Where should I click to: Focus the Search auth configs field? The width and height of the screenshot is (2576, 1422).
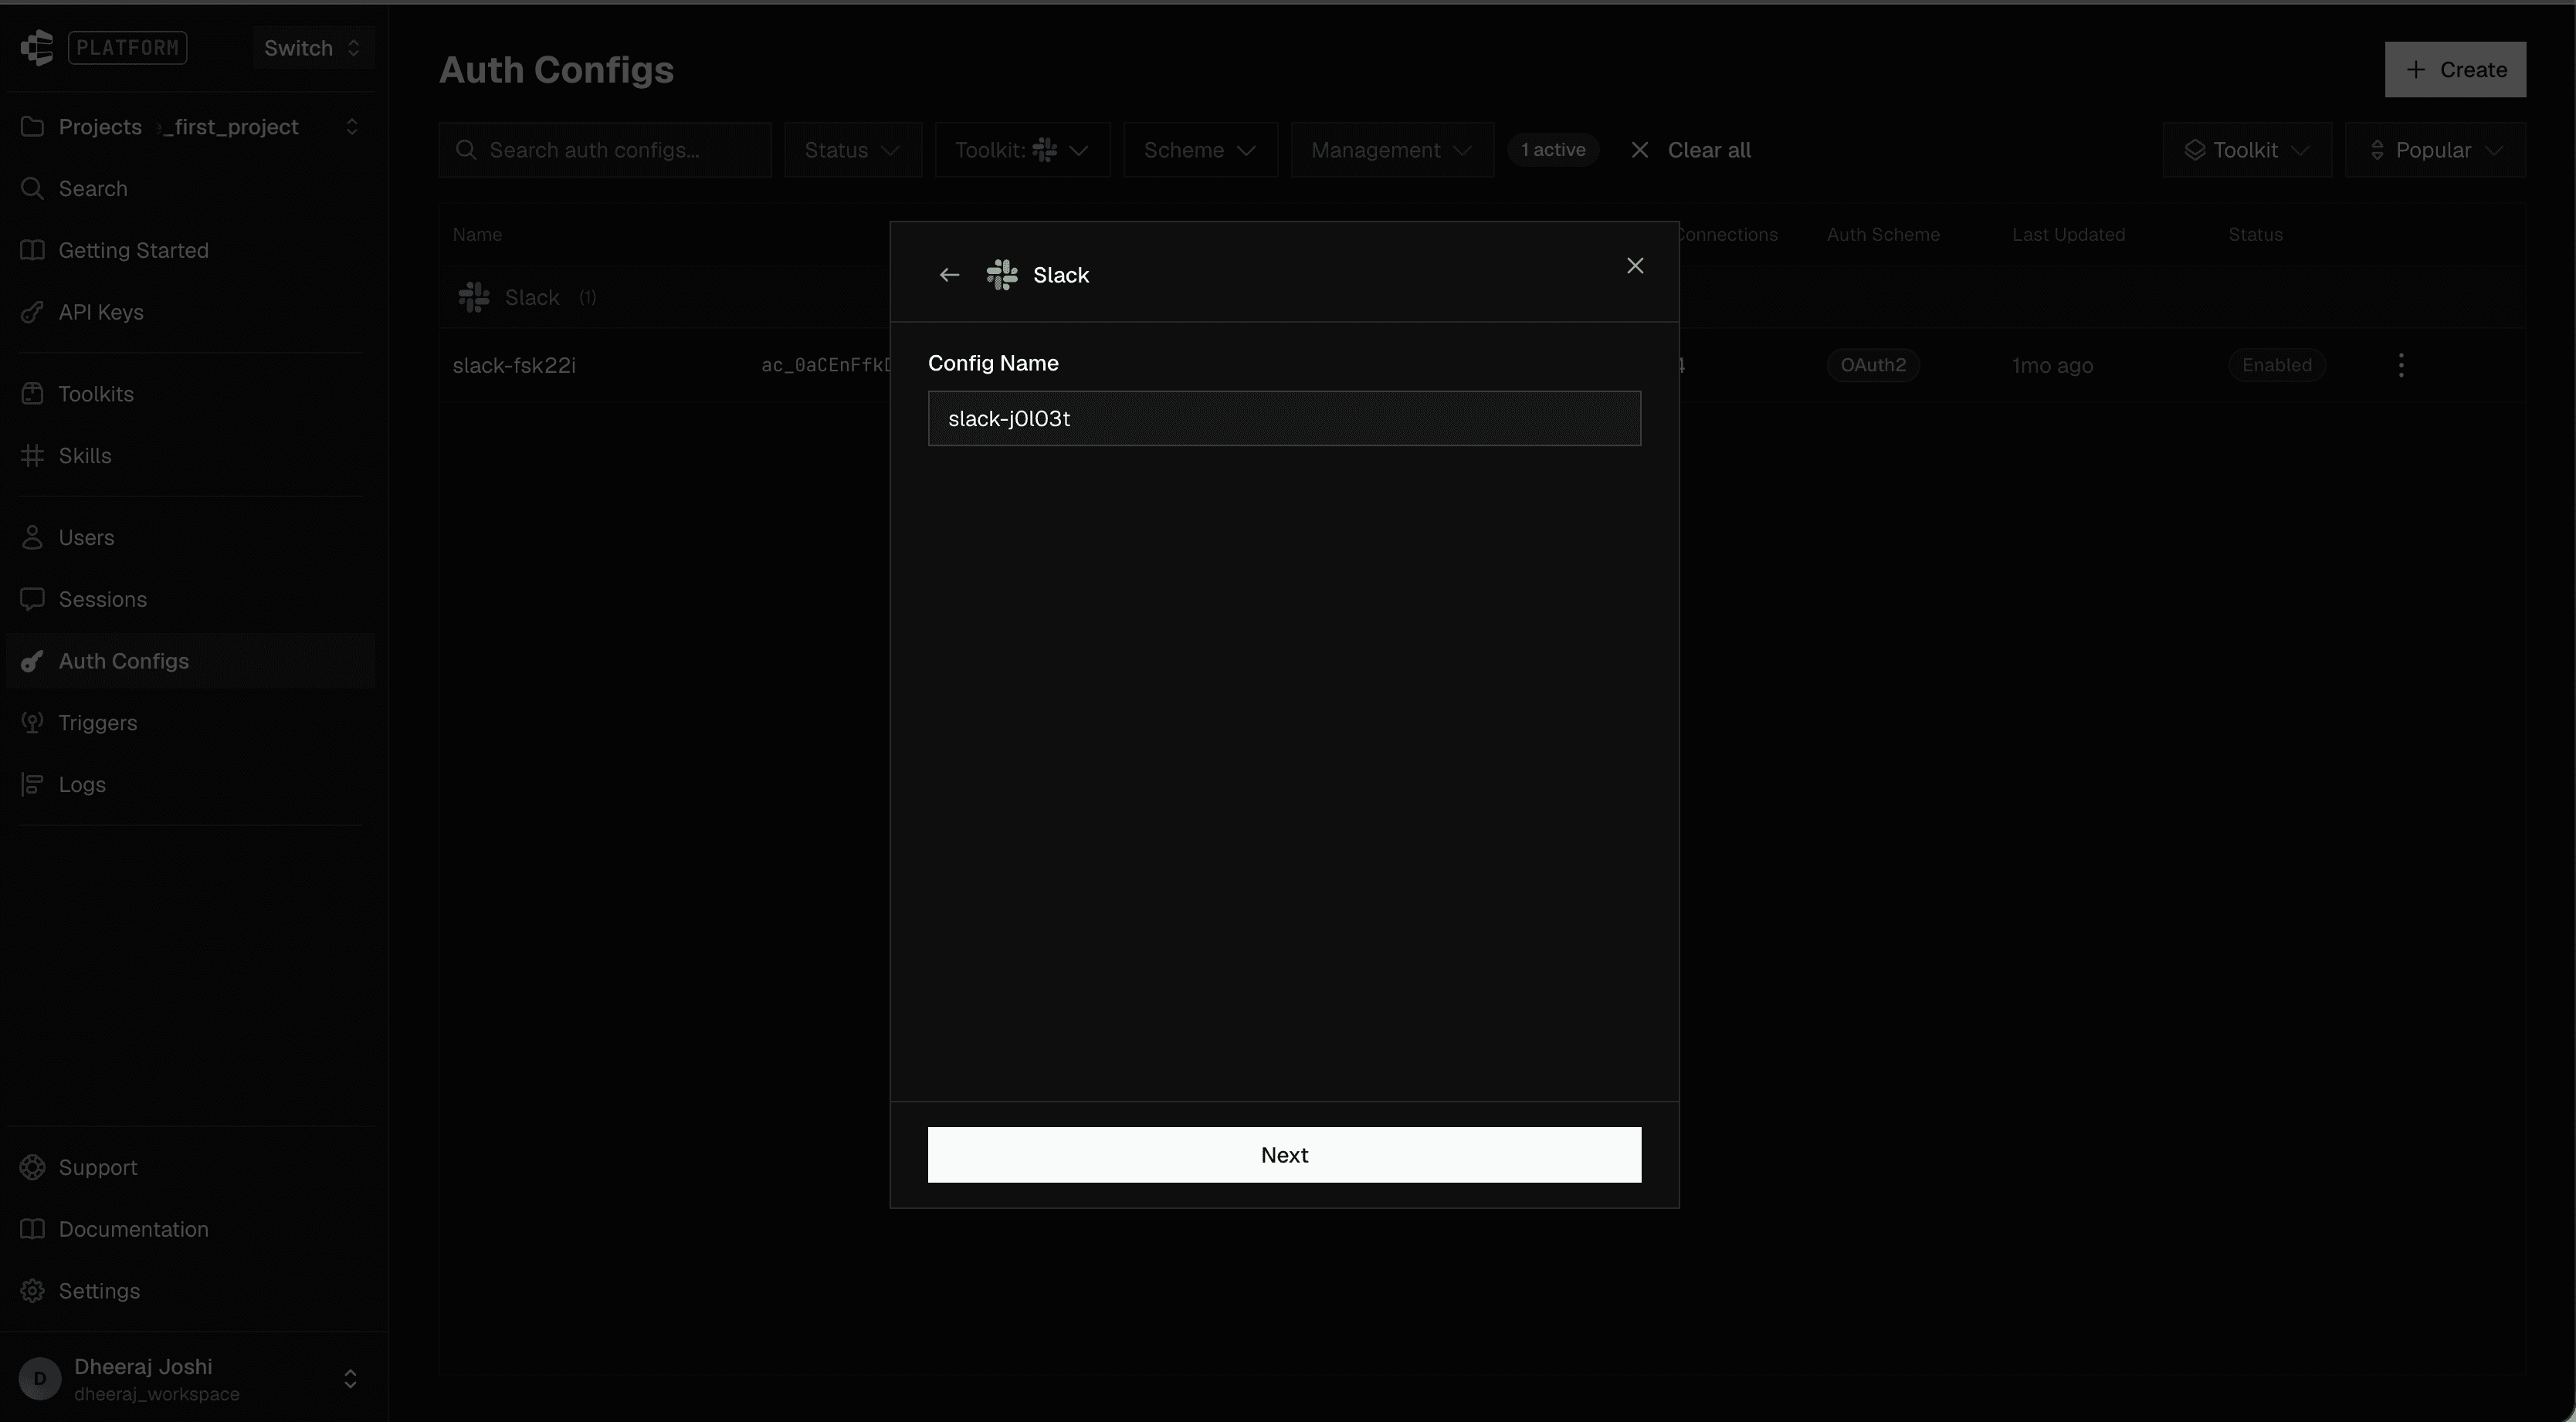tap(605, 150)
